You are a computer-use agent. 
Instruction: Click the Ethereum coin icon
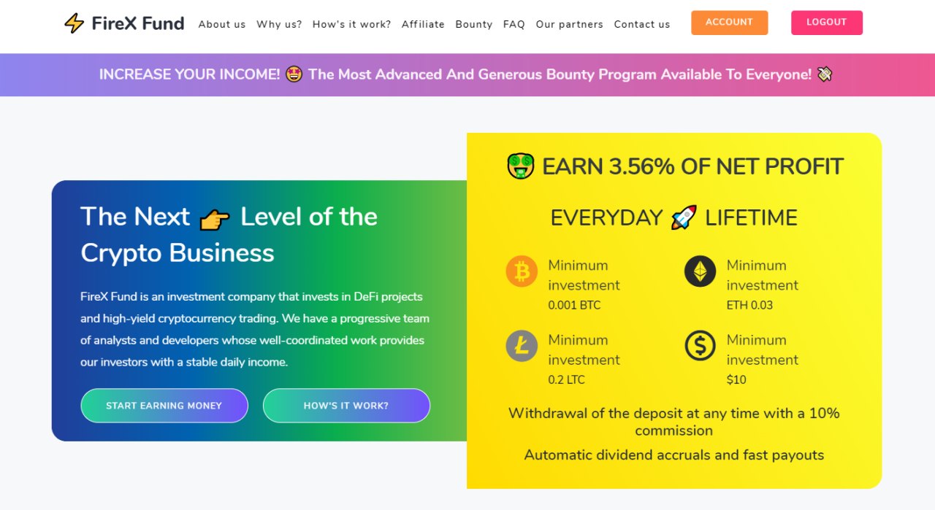coord(700,271)
